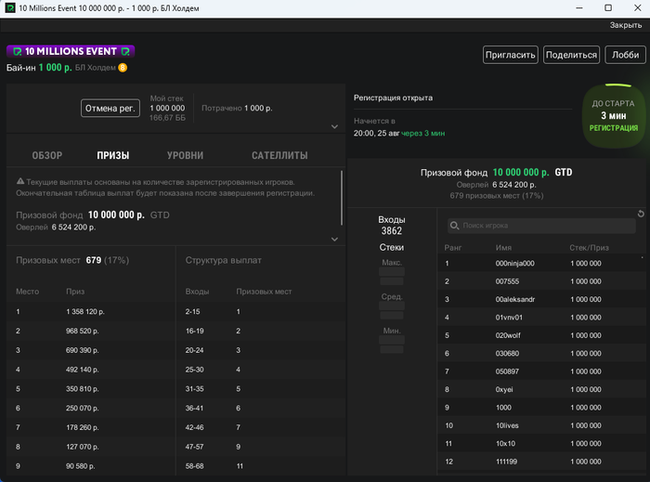Click the Поиск игрока search field
This screenshot has width=650, height=482.
(x=541, y=226)
